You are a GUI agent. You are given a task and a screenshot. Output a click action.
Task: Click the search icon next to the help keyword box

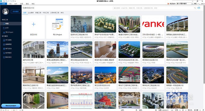pyautogui.click(x=193, y=4)
